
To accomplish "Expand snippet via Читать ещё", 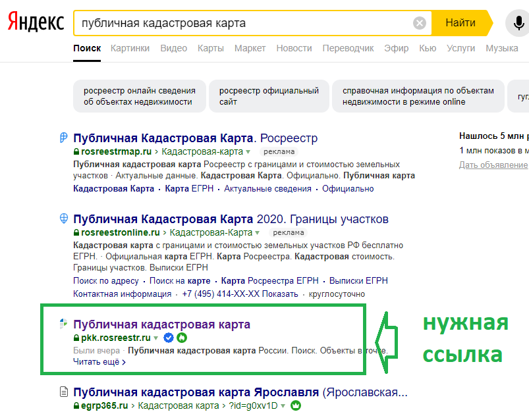I will 99,362.
